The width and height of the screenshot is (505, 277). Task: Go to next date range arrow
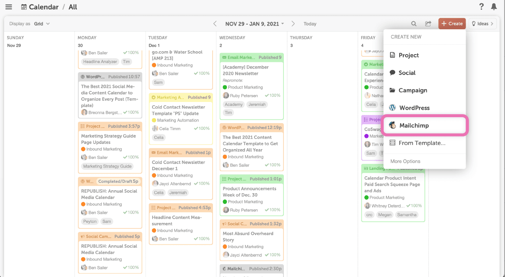293,24
